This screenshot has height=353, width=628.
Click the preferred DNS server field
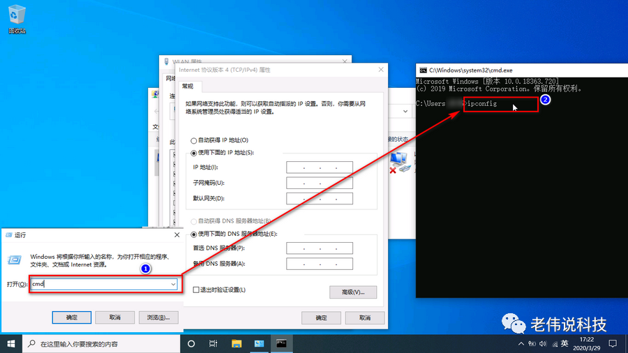320,248
